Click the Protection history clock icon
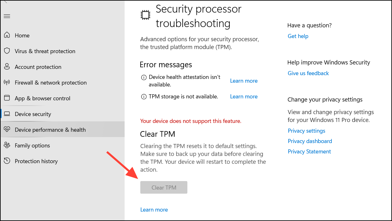The height and width of the screenshot is (221, 392). [7, 161]
